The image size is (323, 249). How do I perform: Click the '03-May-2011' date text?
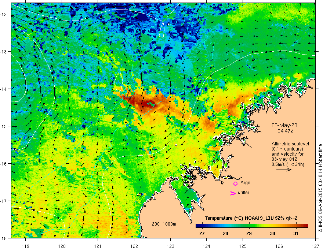pyautogui.click(x=287, y=125)
